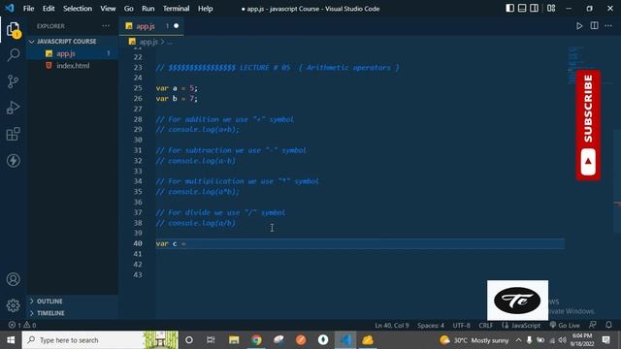
Task: Open the View menu
Action: (108, 9)
